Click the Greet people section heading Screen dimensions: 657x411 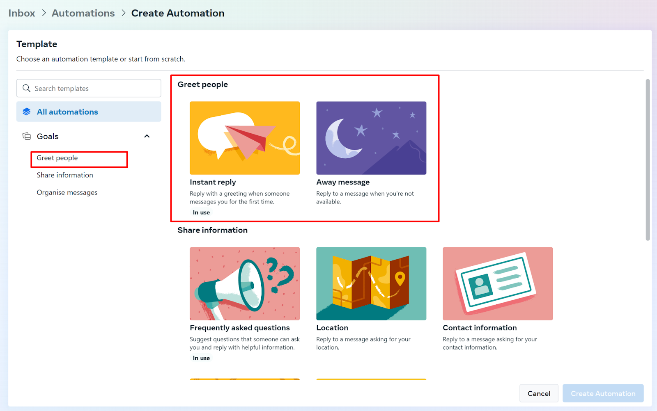tap(202, 84)
